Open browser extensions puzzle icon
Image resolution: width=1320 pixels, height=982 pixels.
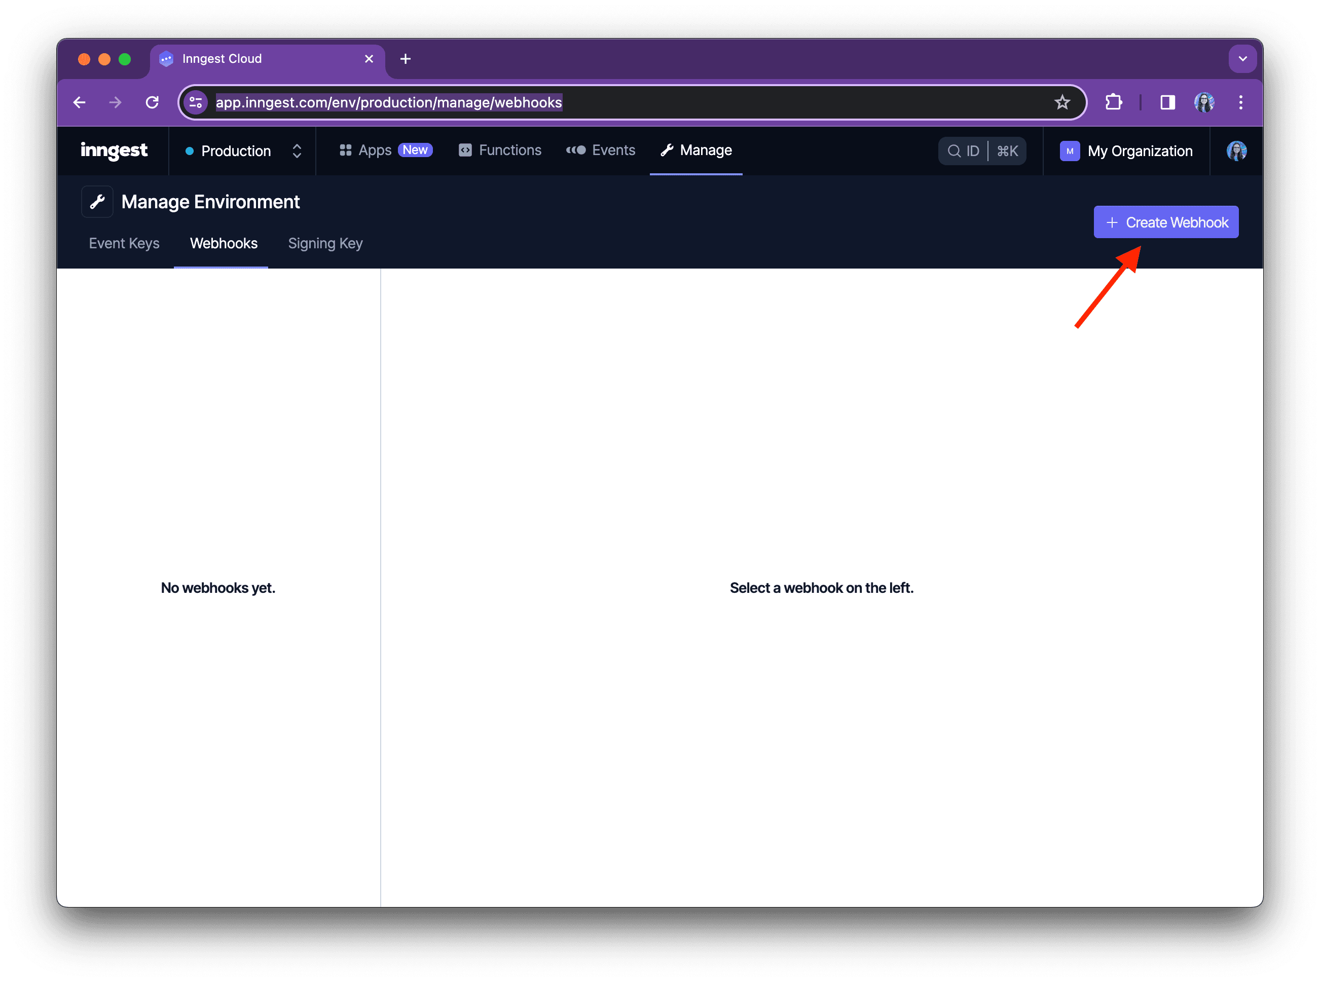click(x=1113, y=102)
